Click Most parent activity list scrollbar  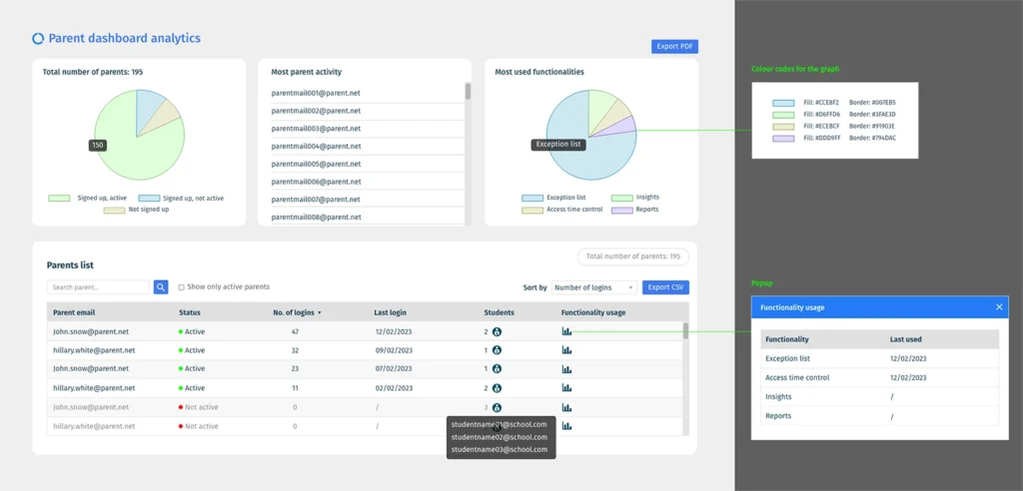click(x=468, y=91)
